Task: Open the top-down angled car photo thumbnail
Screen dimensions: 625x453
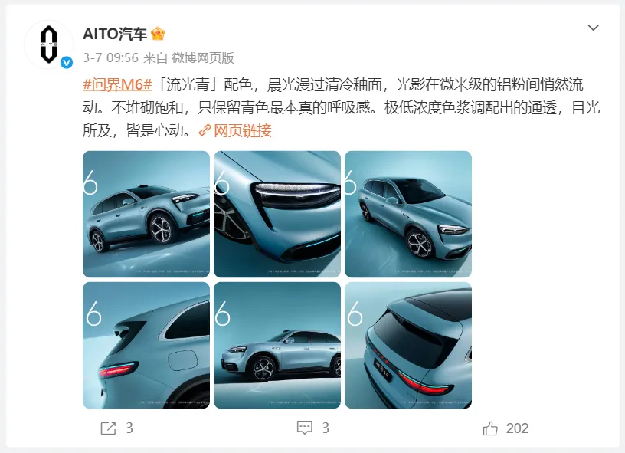Action: tap(408, 214)
